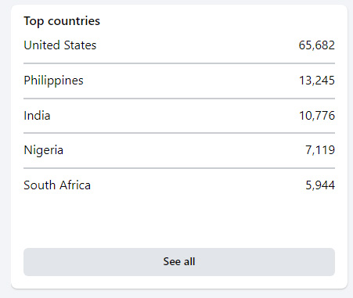Select the 10,776 value for India
Screen dimensions: 353x298
317,116
